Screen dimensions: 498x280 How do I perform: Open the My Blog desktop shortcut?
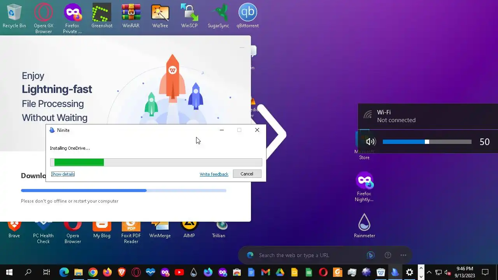point(102,230)
